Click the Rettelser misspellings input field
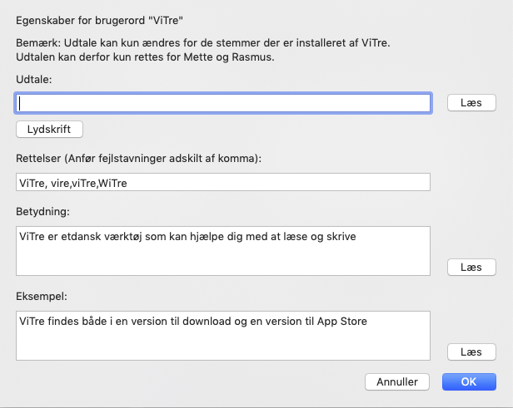 (223, 182)
